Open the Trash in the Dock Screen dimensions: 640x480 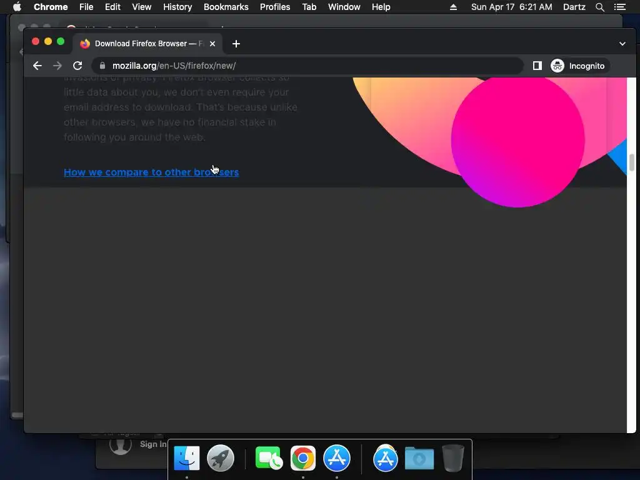[x=453, y=458]
